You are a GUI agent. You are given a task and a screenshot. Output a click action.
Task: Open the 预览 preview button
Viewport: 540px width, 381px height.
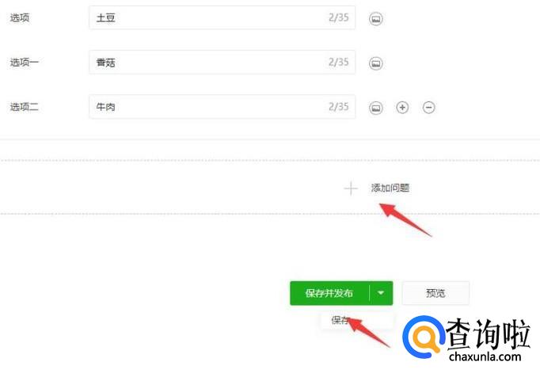click(x=435, y=293)
